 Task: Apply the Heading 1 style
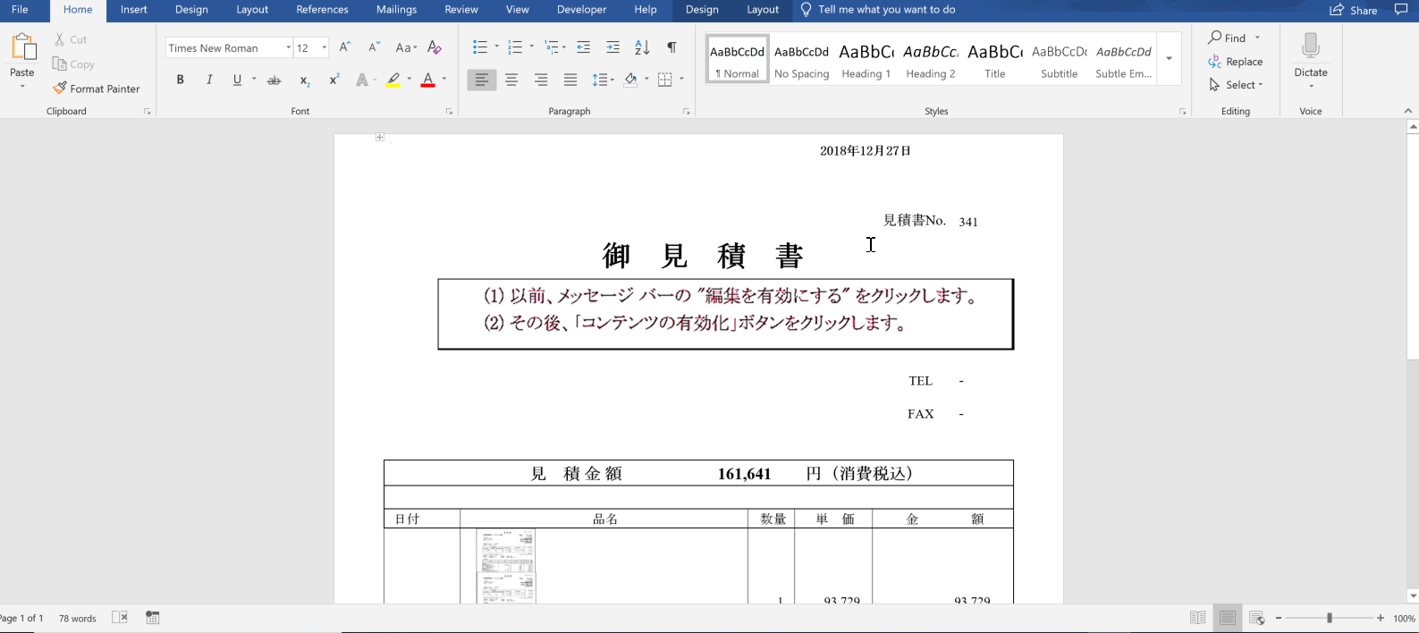pyautogui.click(x=866, y=59)
